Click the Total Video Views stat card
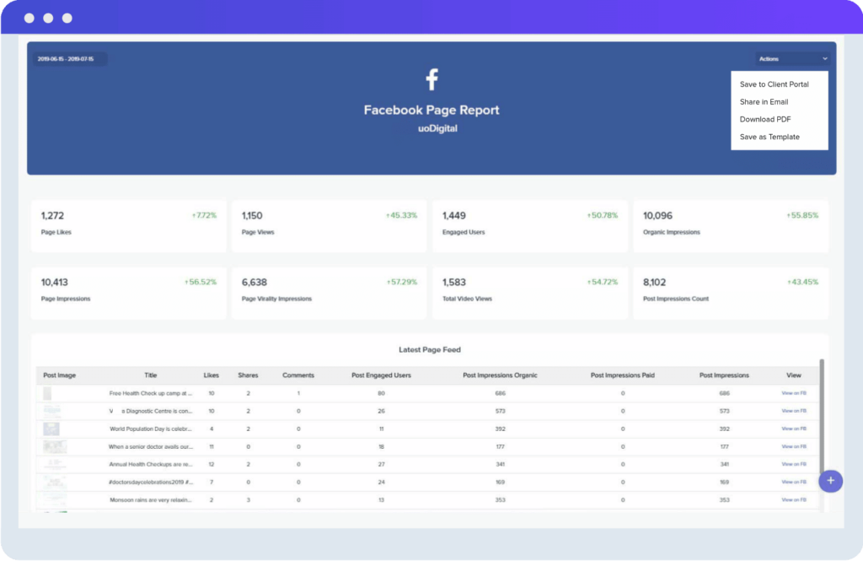 pyautogui.click(x=529, y=291)
